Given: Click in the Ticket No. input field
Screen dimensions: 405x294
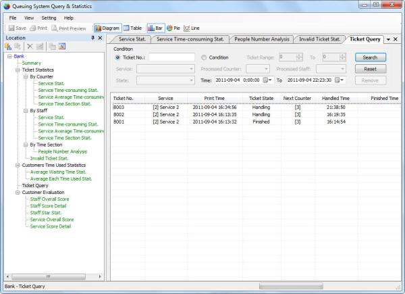Looking at the screenshot, I should (171, 57).
